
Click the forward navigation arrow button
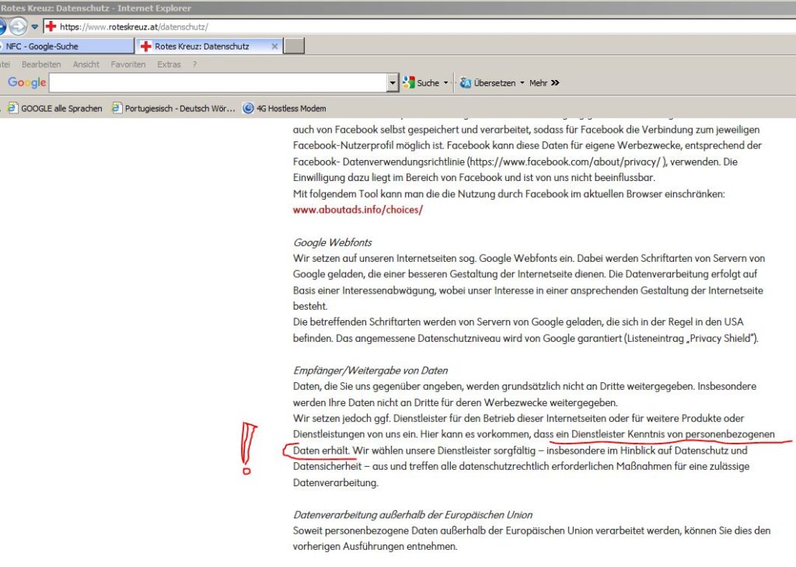click(x=19, y=26)
